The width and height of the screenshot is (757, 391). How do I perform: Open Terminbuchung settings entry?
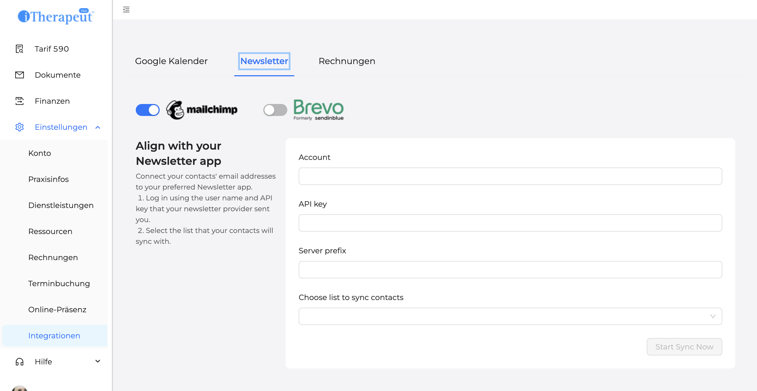pyautogui.click(x=59, y=283)
